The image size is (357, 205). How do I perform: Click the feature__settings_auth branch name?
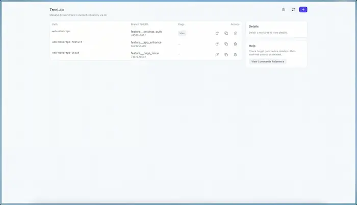point(146,31)
